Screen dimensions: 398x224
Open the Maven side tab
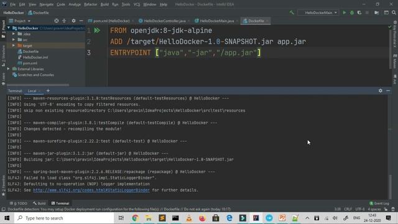(395, 61)
